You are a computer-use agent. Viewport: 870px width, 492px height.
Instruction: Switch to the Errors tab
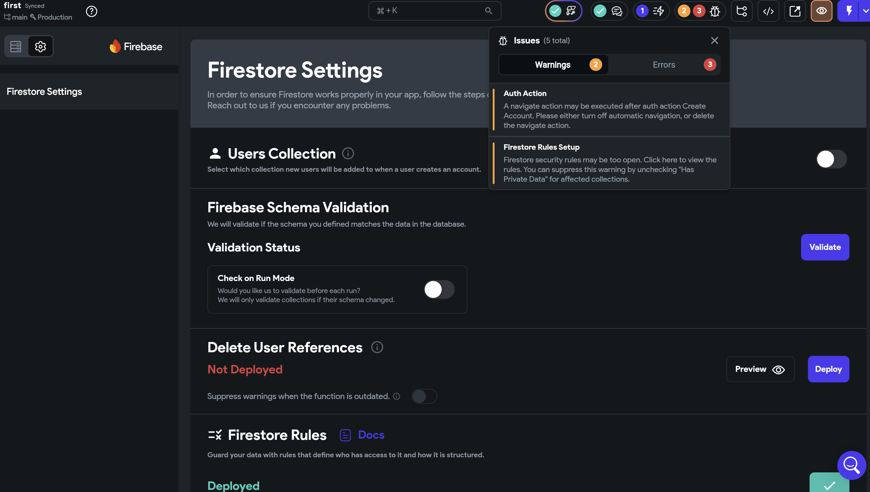(x=664, y=65)
